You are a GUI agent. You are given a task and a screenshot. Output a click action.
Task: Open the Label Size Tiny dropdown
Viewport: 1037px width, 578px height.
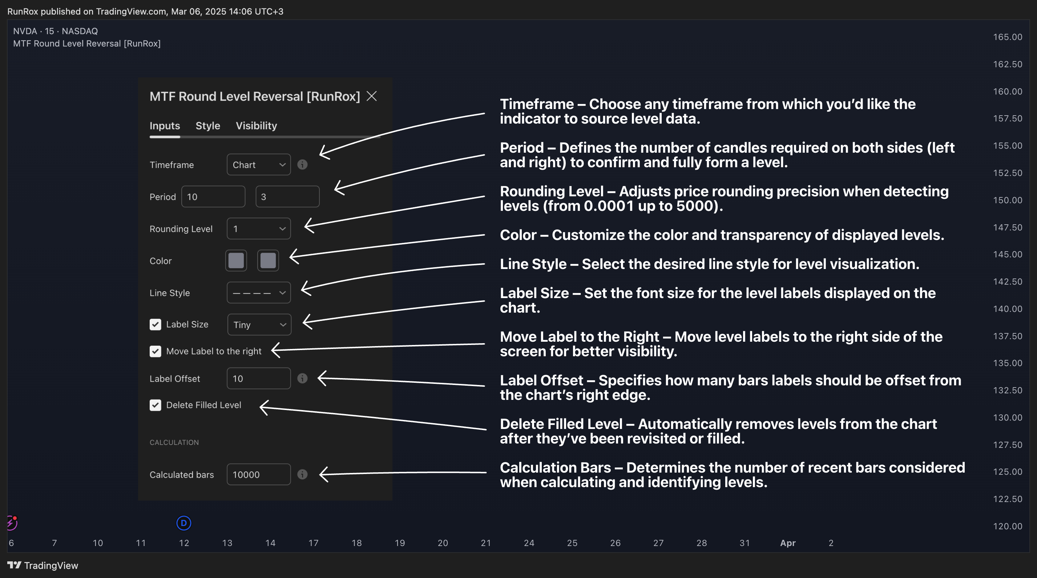point(259,325)
